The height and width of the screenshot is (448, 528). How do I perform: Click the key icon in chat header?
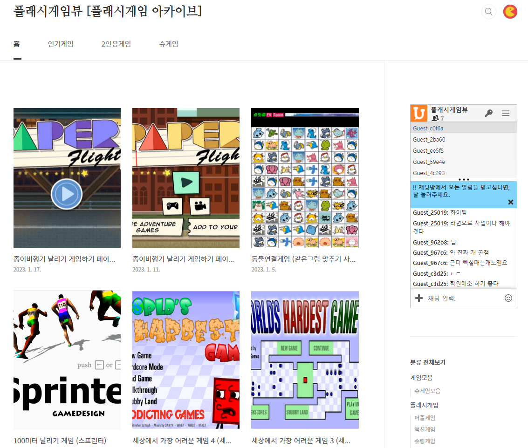[489, 113]
